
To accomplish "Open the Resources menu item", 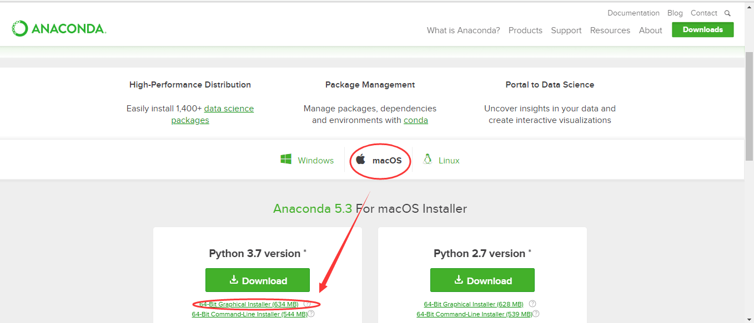I will (610, 30).
